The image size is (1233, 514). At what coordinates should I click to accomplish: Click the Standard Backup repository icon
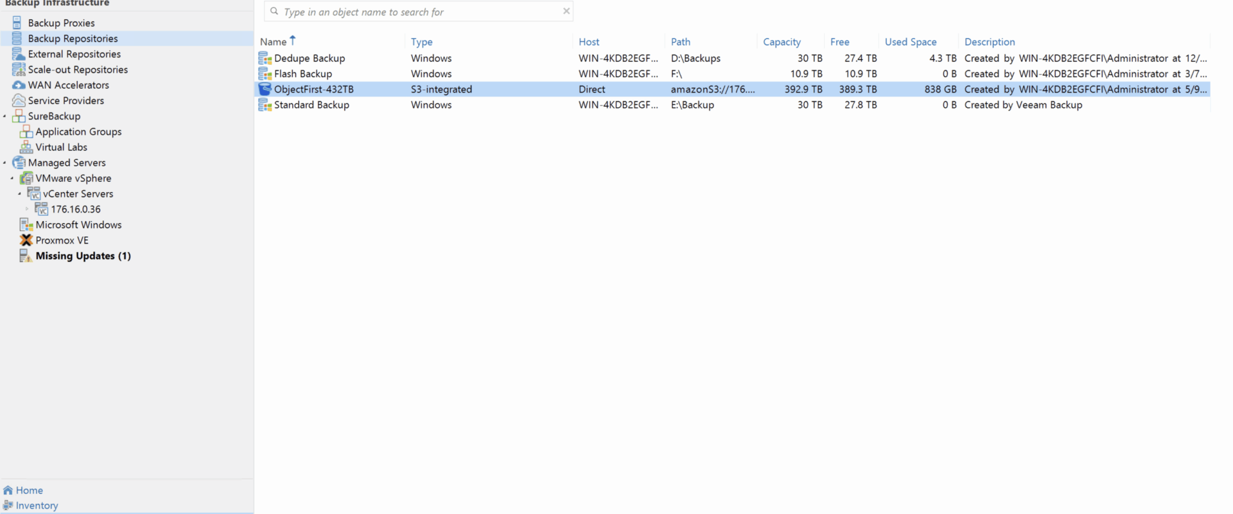(265, 105)
